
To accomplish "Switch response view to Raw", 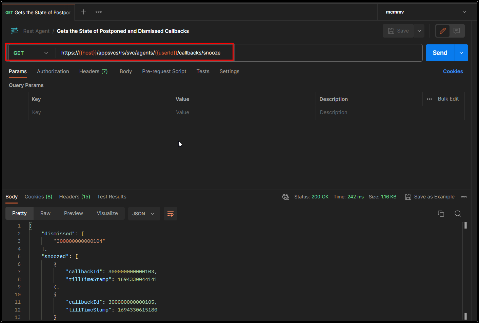I will click(x=45, y=213).
